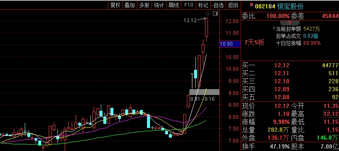Click the 标记 mark button
This screenshot has width=339, height=151.
203,5
